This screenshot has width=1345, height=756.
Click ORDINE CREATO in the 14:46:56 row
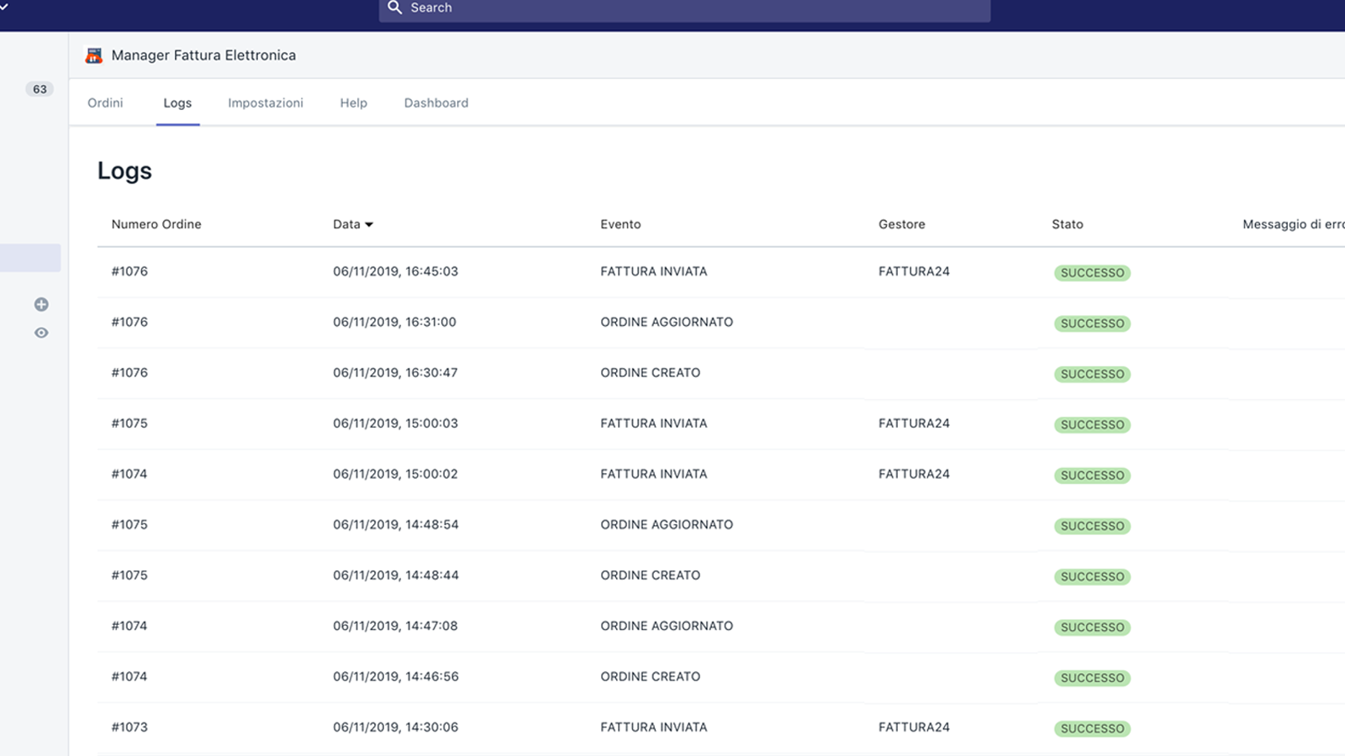[x=651, y=676]
